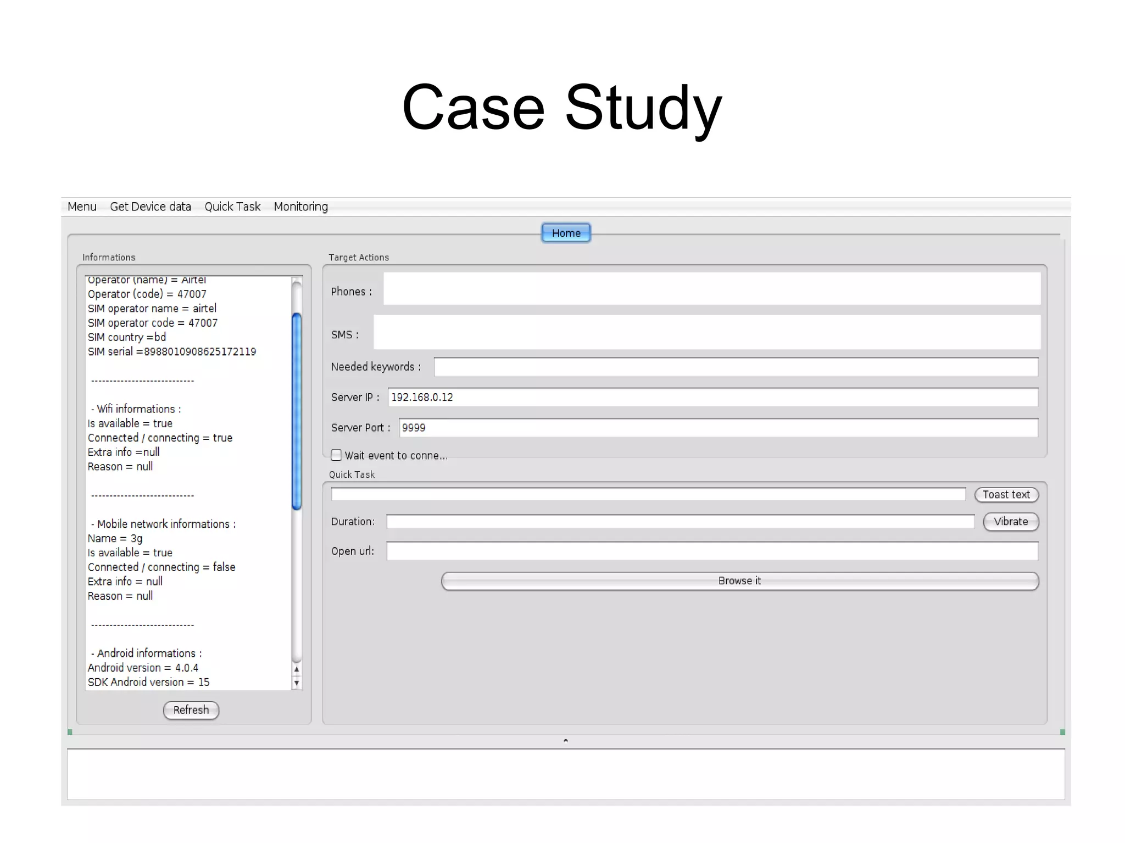Image resolution: width=1125 pixels, height=843 pixels.
Task: Focus the SMS text area
Action: pos(707,332)
